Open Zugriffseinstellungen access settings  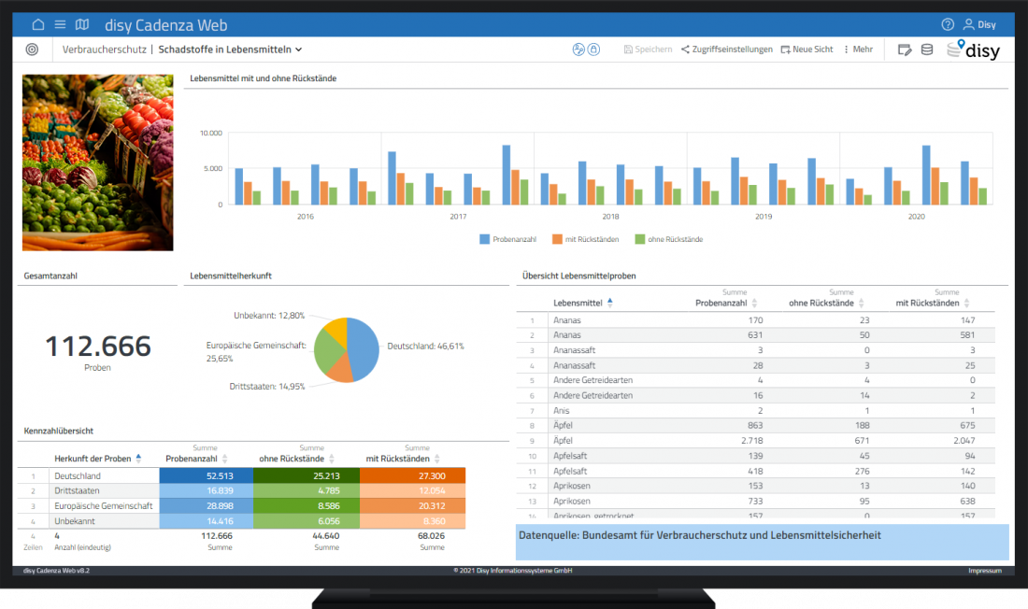coord(726,50)
